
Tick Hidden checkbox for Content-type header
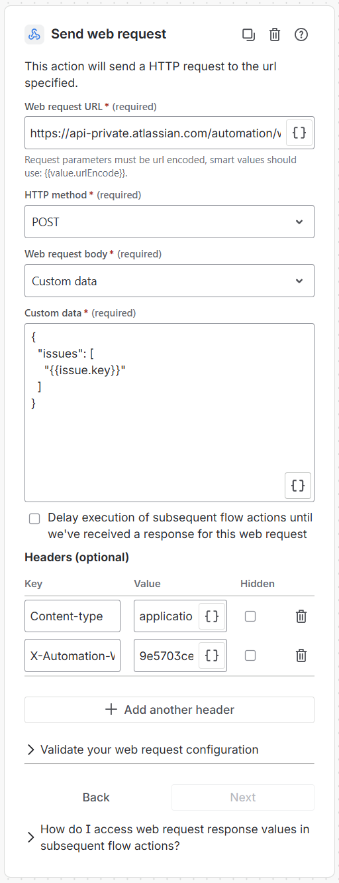(x=250, y=616)
